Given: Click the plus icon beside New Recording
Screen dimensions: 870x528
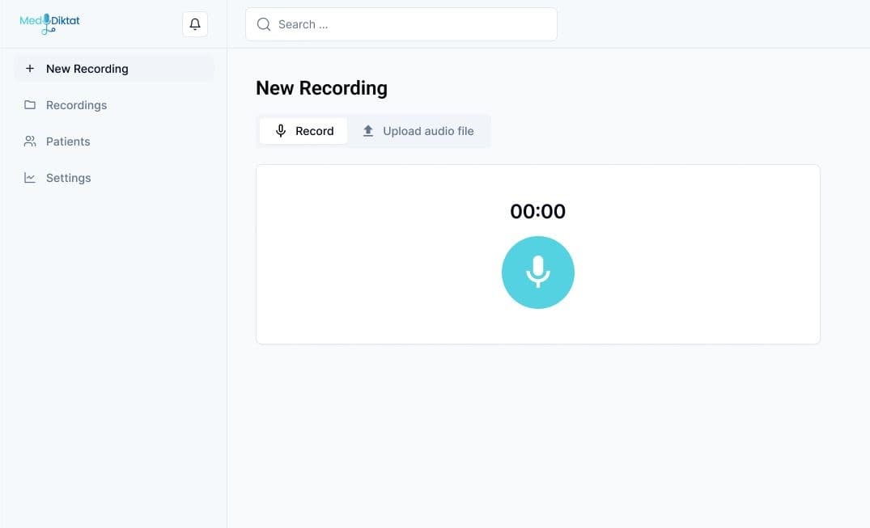Looking at the screenshot, I should tap(30, 69).
